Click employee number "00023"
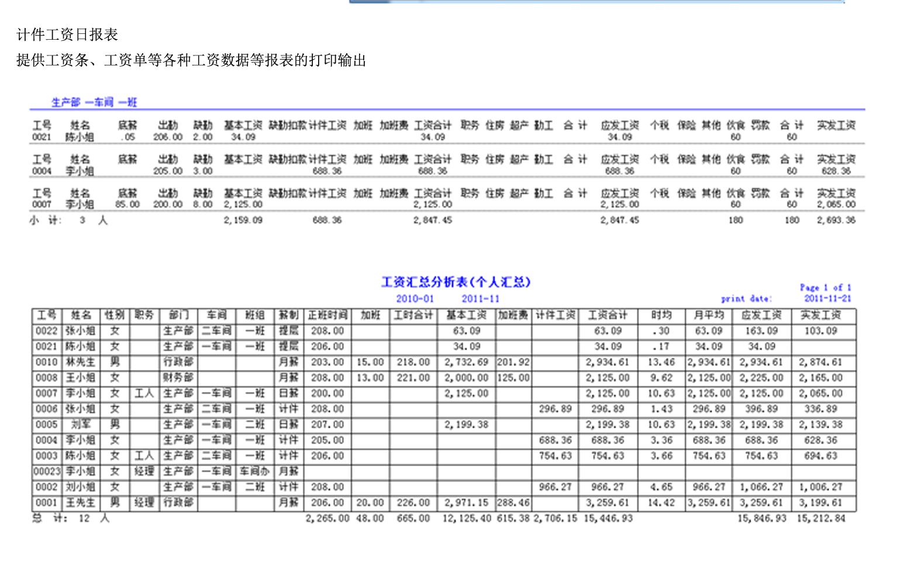 pos(47,472)
